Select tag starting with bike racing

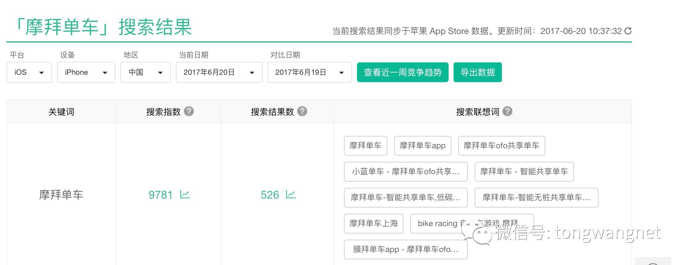pos(472,223)
